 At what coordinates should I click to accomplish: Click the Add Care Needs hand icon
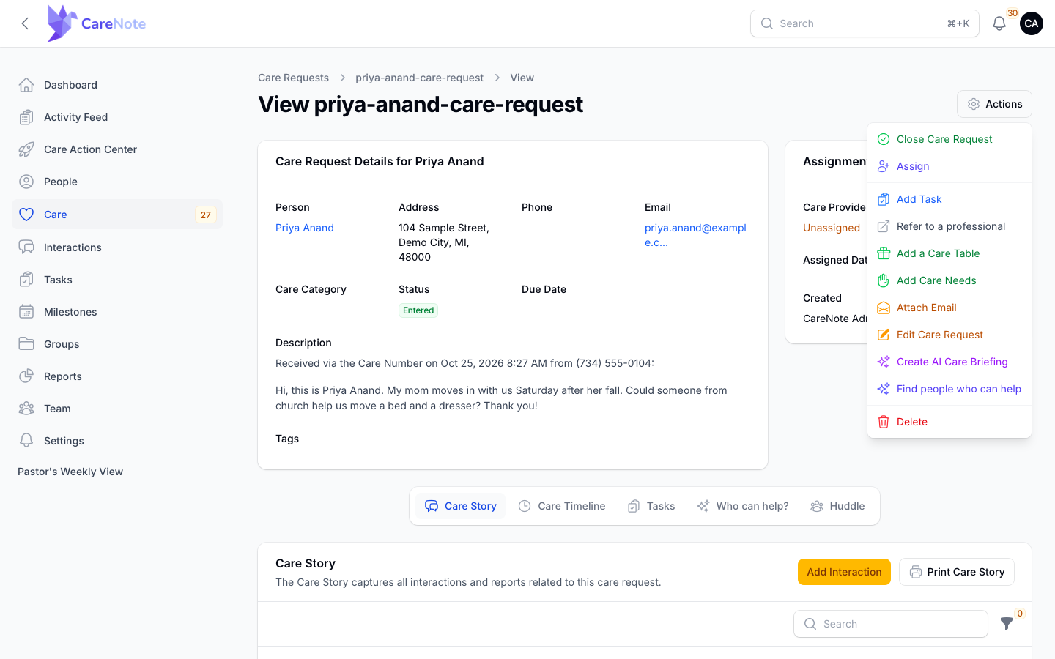[884, 280]
